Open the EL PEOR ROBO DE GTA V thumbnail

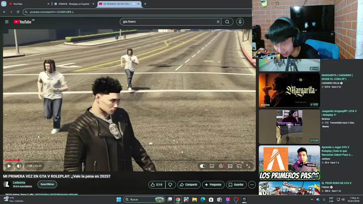[x=289, y=188]
